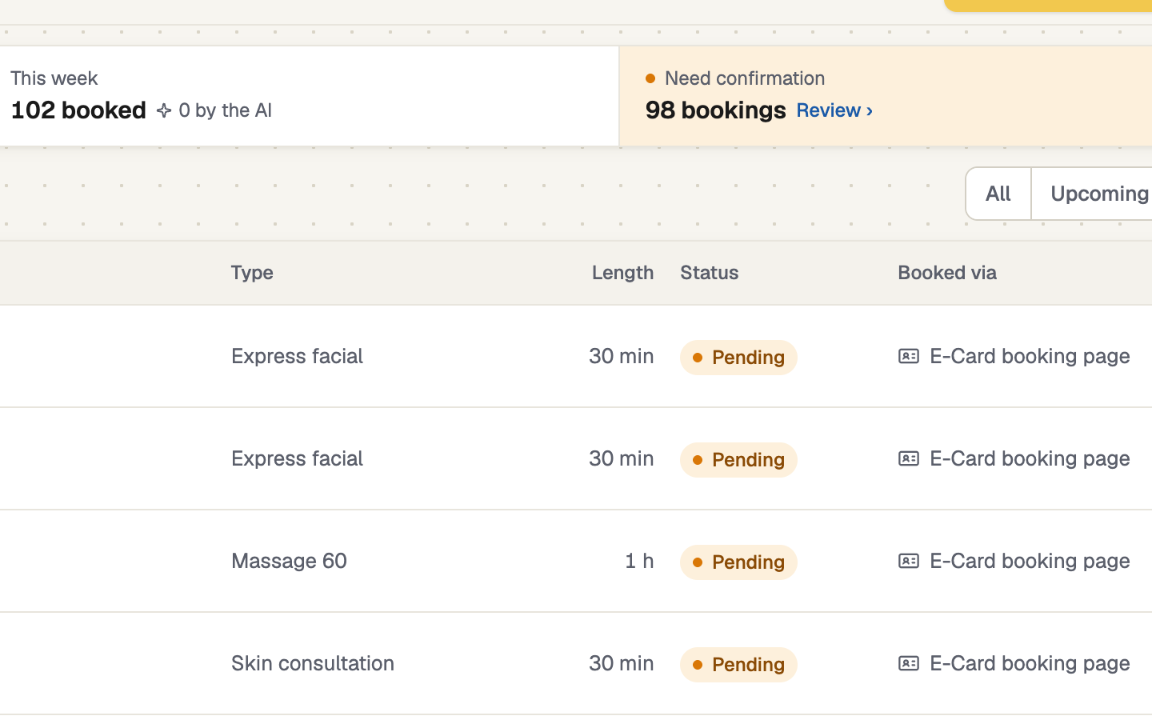This screenshot has width=1152, height=720.
Task: Click '30 min' in the first Express facial row
Action: point(622,356)
